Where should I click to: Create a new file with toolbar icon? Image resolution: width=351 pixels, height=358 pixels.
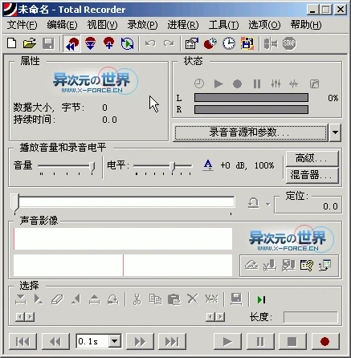(x=12, y=43)
